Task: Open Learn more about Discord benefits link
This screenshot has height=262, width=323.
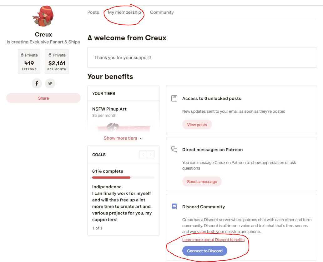Action: pos(214,240)
